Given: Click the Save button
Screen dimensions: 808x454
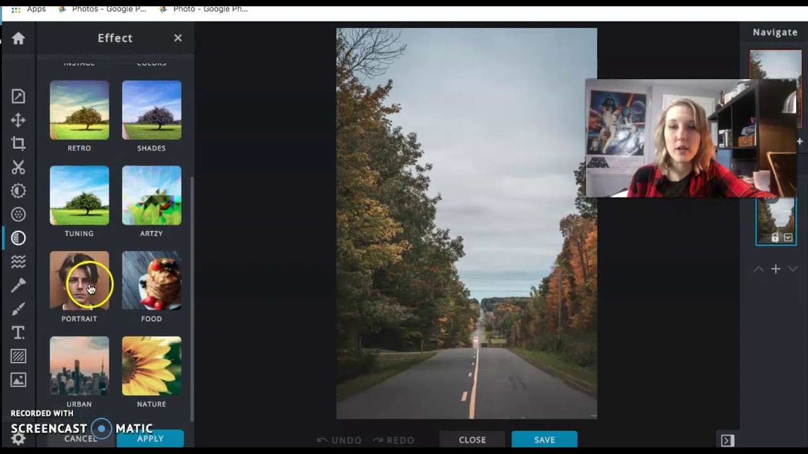Looking at the screenshot, I should (x=544, y=439).
